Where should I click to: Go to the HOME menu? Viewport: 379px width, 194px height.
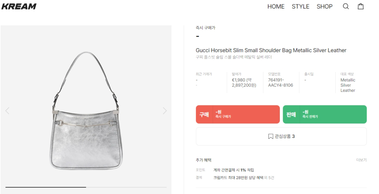[x=276, y=6]
